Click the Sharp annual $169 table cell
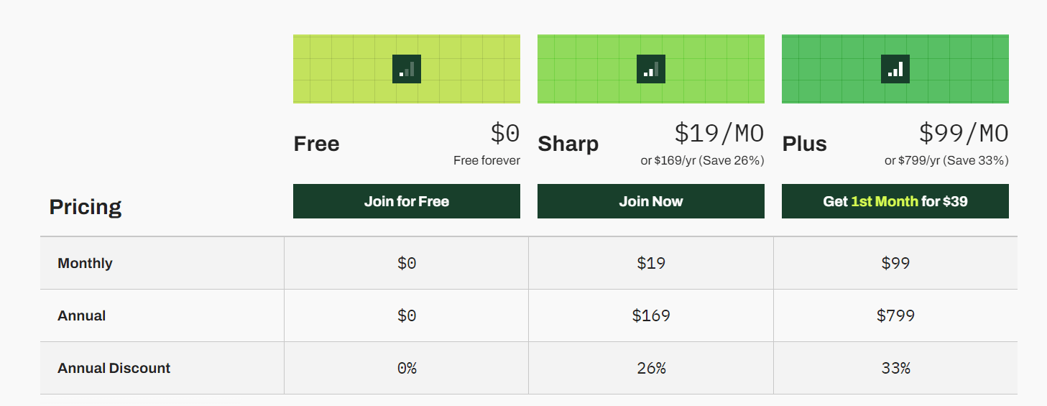Screen dimensions: 1047x406 coord(651,315)
